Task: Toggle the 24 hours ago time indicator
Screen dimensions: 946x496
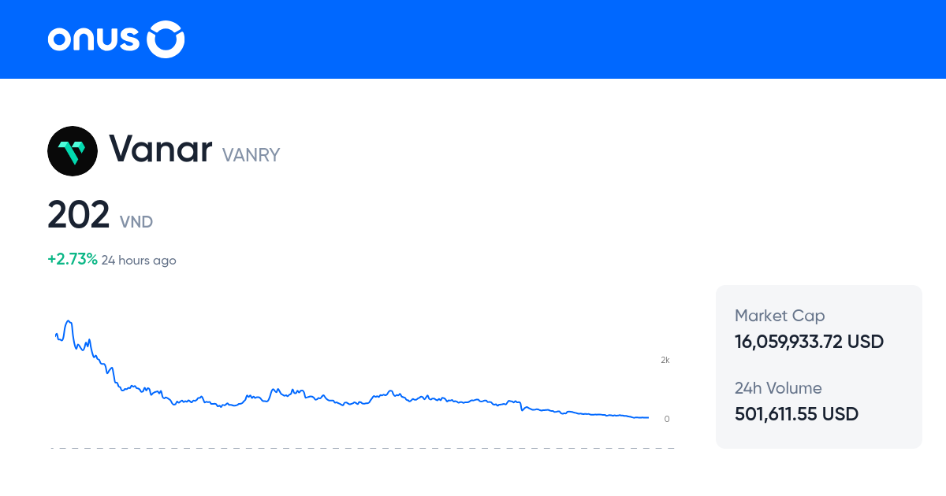Action: [x=139, y=260]
